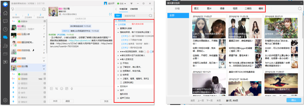Click the insert image icon below chat
304x106 pixels.
coord(51,88)
